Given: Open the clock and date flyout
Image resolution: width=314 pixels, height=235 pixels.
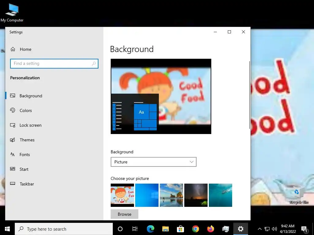Looking at the screenshot, I should point(288,229).
